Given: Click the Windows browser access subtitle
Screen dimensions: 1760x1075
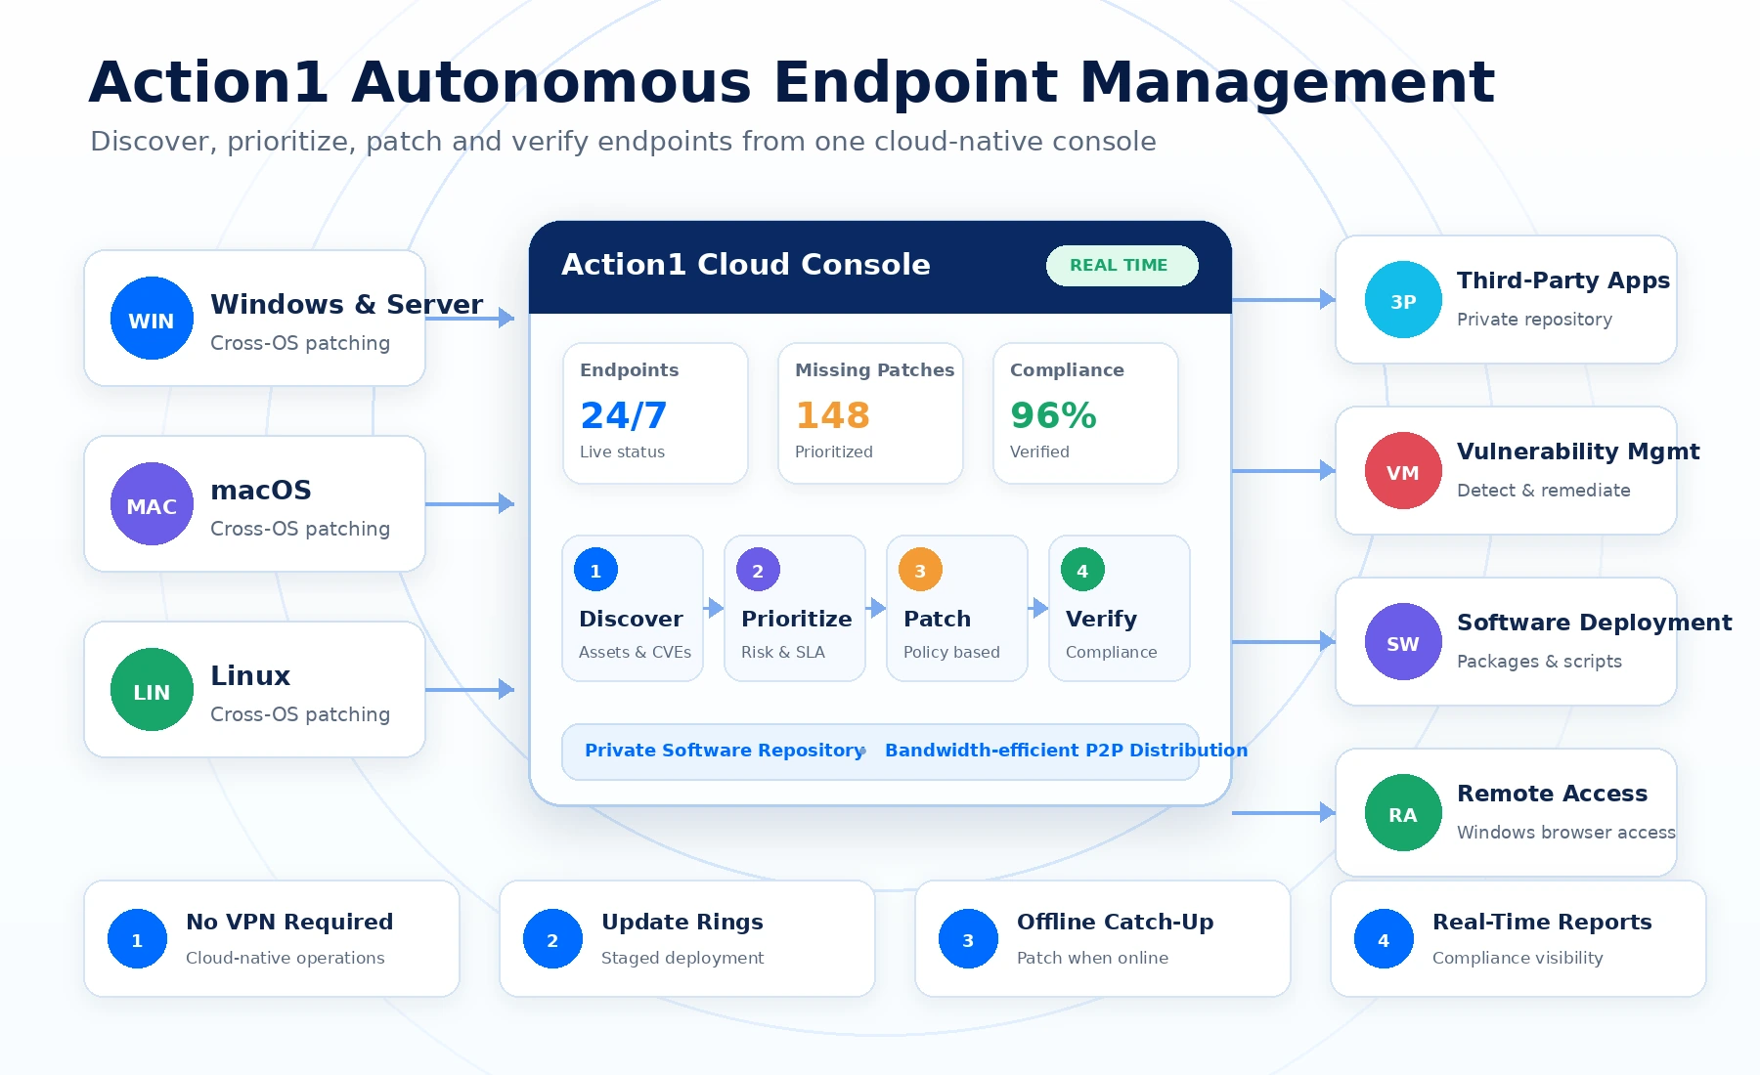Looking at the screenshot, I should click(x=1565, y=833).
